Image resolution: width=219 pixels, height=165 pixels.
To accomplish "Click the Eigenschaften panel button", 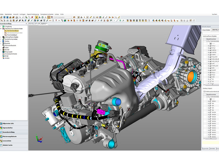I will (14, 128).
